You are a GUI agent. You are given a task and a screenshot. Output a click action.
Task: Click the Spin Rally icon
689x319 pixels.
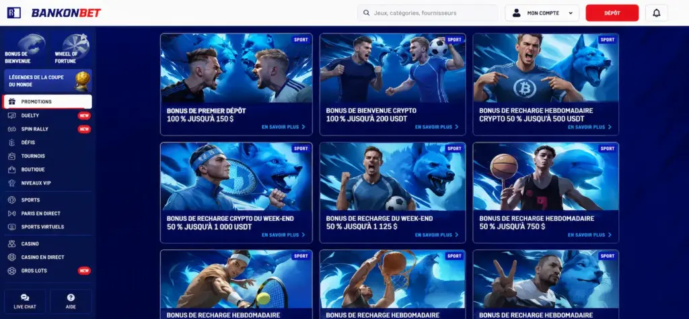coord(12,129)
